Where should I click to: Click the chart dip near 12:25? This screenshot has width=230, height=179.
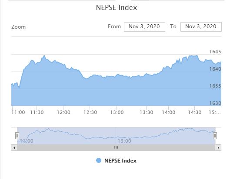tap(87, 78)
